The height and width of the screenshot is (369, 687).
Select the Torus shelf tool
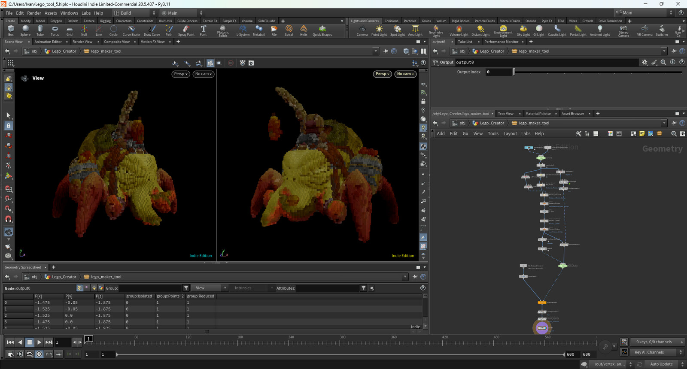[55, 30]
